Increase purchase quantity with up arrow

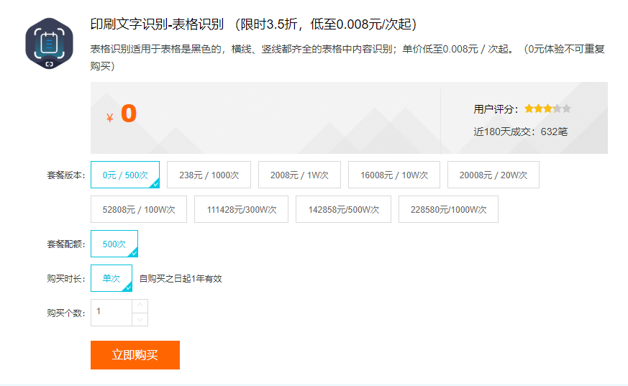click(140, 306)
